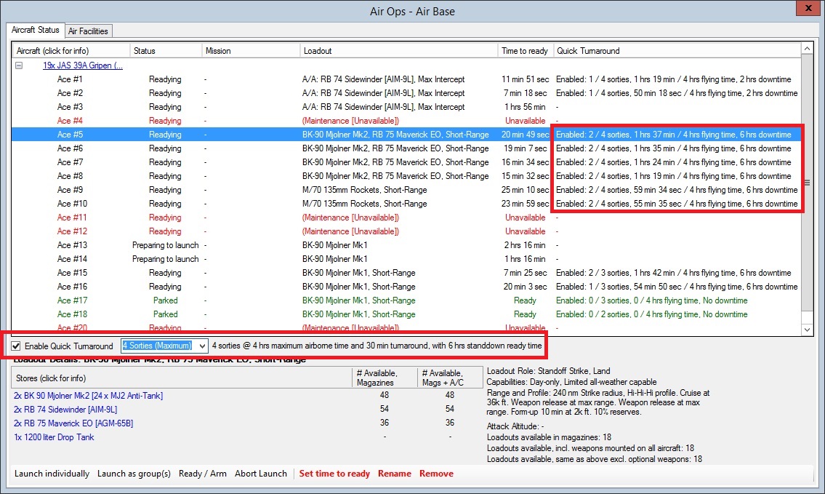Click the aircraft list scrollbar thumb
Screen dimensions: 825x494
807,183
